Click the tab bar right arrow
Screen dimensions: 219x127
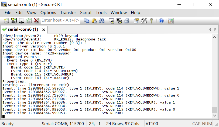tap(215, 29)
